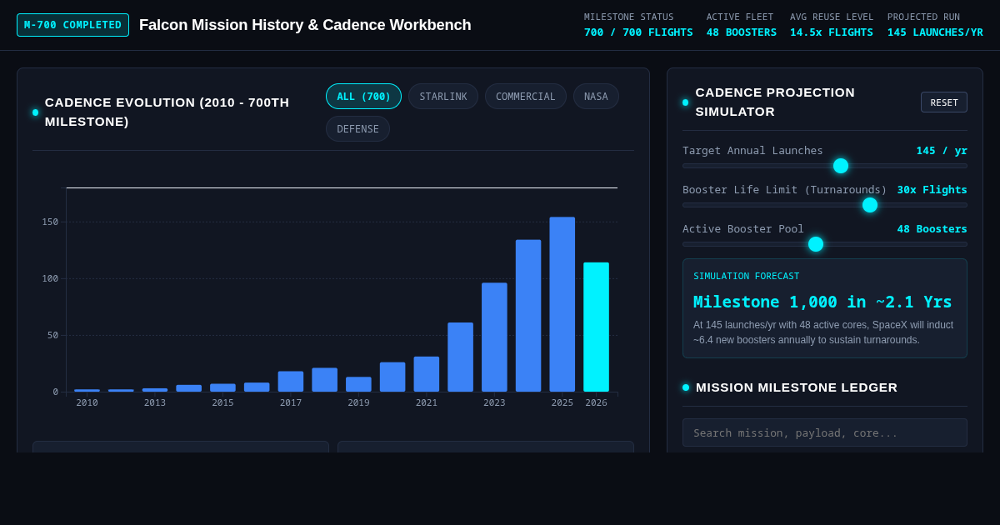The image size is (1000, 525).
Task: Click the 48 Boosters pool value label
Action: (x=932, y=229)
